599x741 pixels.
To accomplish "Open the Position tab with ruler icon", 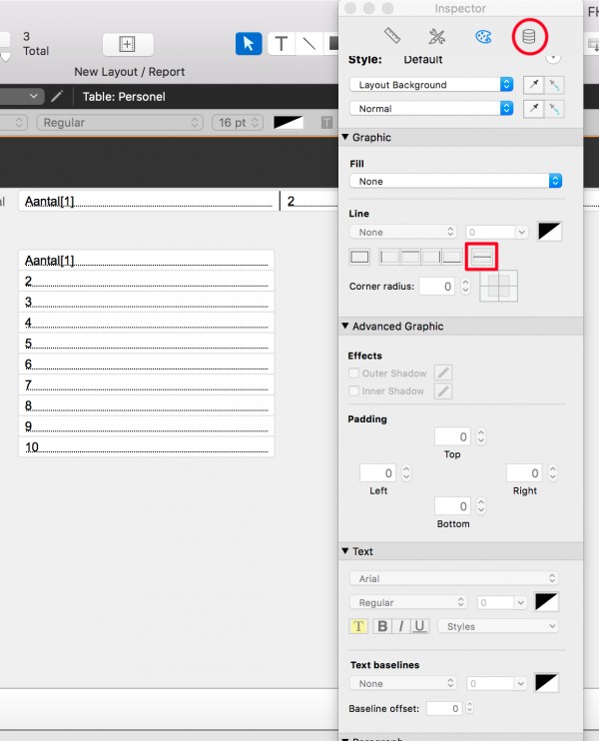I will click(392, 35).
